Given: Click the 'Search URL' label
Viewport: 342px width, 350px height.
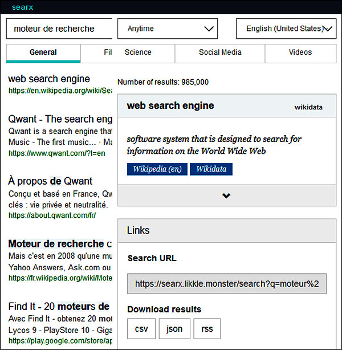Looking at the screenshot, I should [x=152, y=258].
